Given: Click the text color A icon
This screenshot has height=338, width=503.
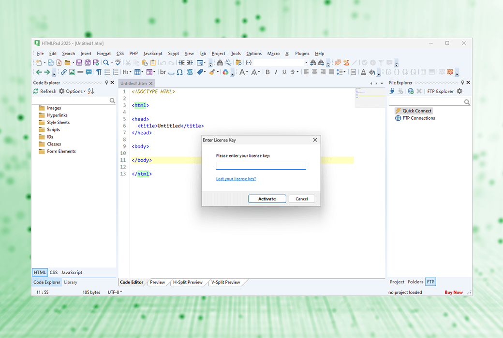Looking at the screenshot, I should [x=363, y=72].
